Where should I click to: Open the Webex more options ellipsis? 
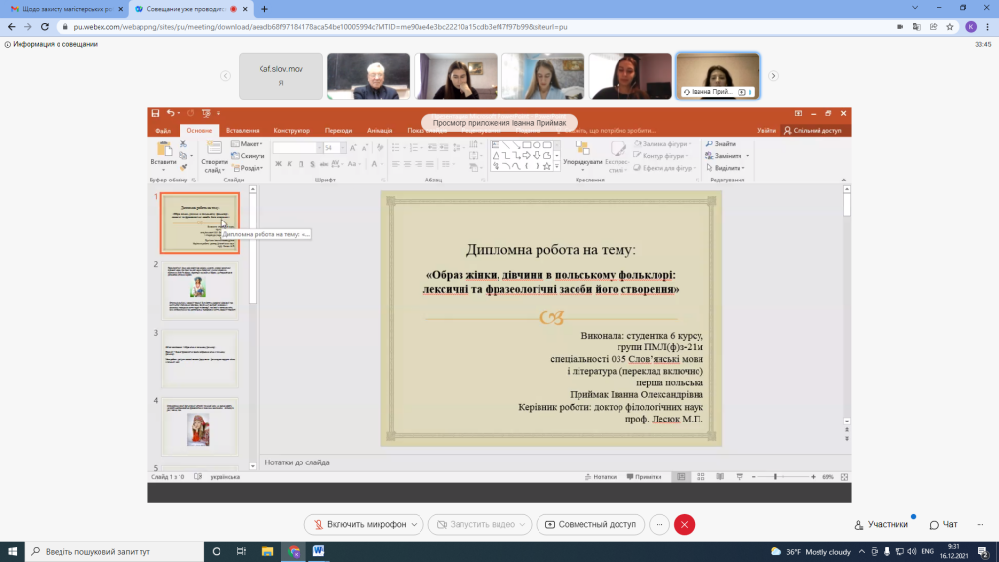click(659, 524)
